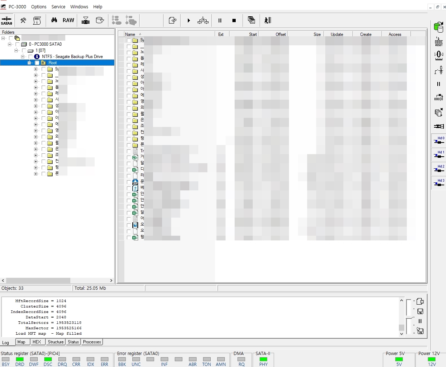
Task: Click the binoculars search icon
Action: 54,20
